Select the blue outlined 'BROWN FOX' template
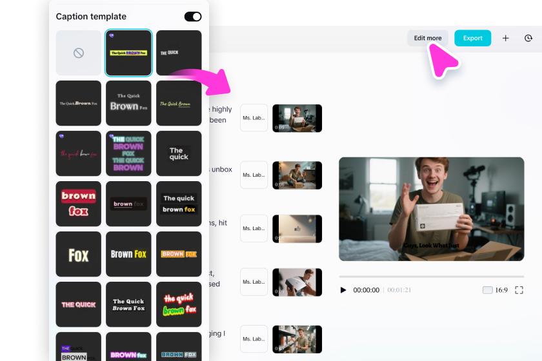 point(179,347)
